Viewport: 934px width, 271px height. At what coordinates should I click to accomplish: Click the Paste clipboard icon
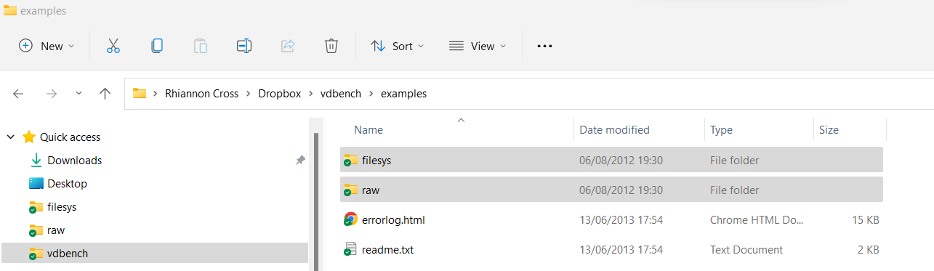pyautogui.click(x=200, y=46)
